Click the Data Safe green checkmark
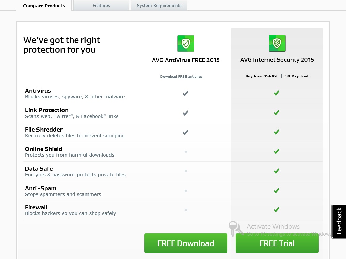 [277, 171]
